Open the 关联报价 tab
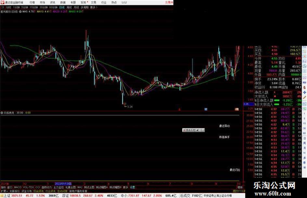This screenshot has width=307, height=198. point(15,191)
